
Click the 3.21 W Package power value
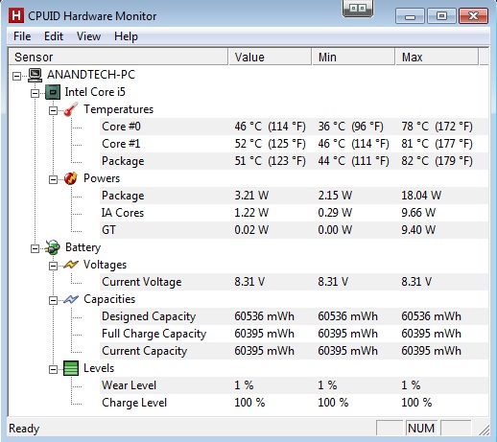(x=251, y=196)
